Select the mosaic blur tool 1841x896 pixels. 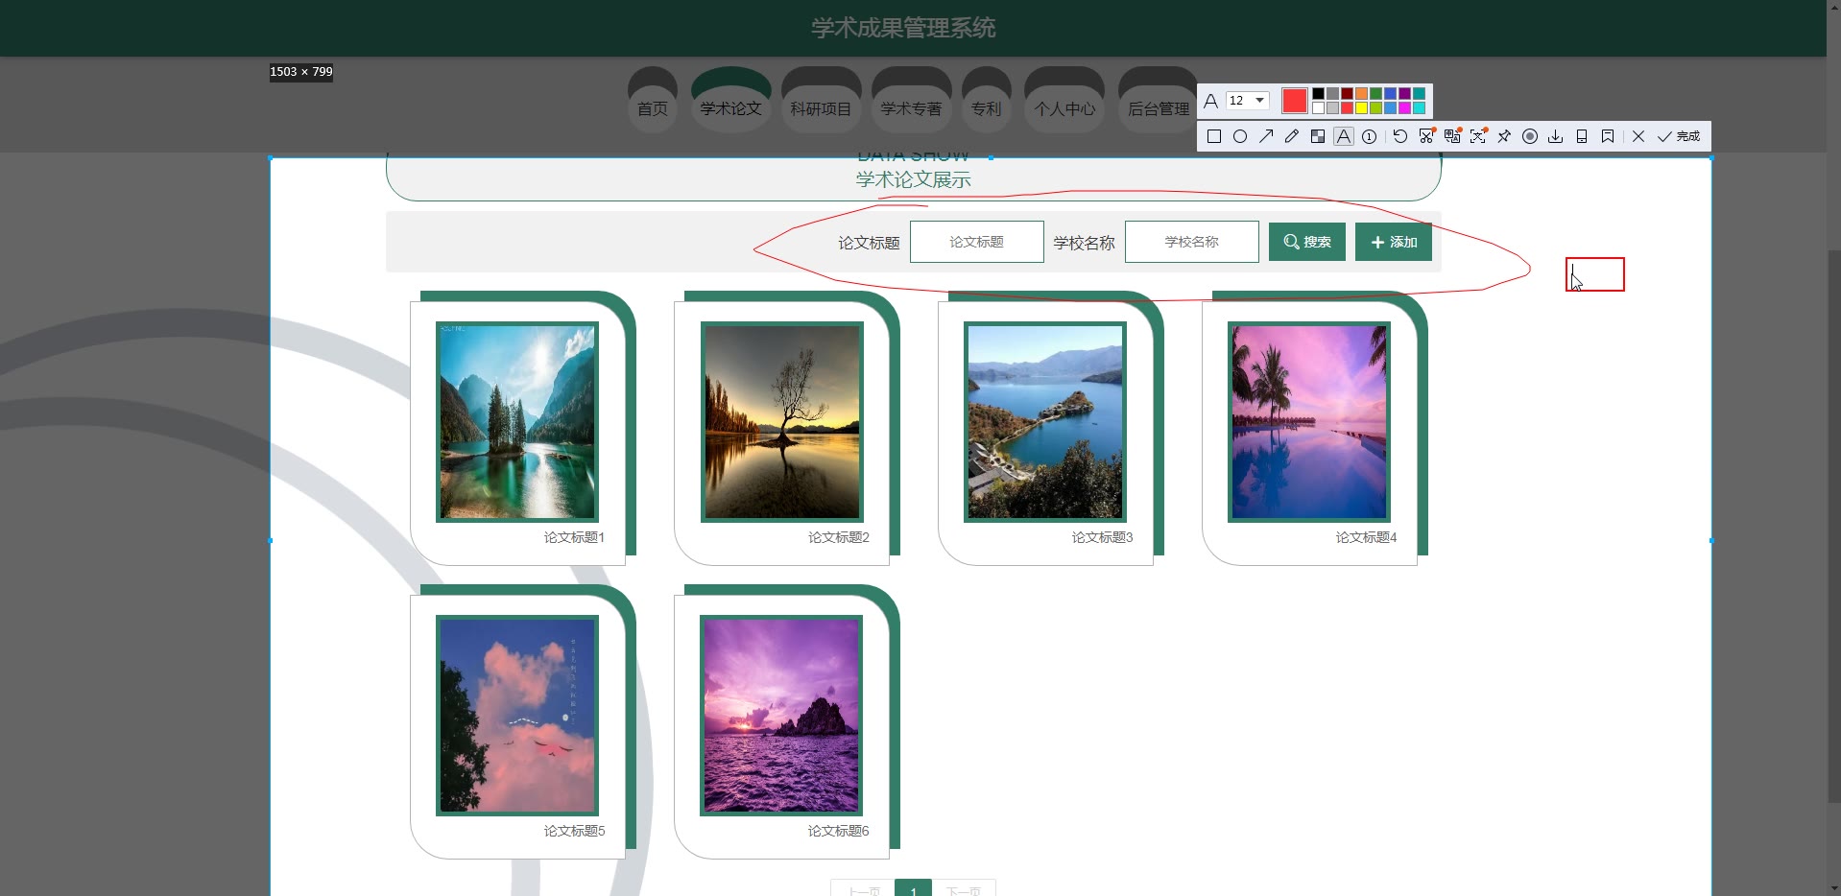[1318, 136]
